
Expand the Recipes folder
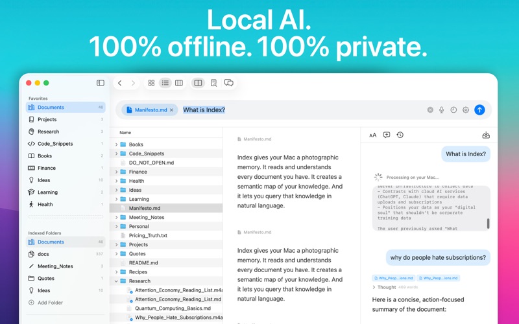click(117, 272)
